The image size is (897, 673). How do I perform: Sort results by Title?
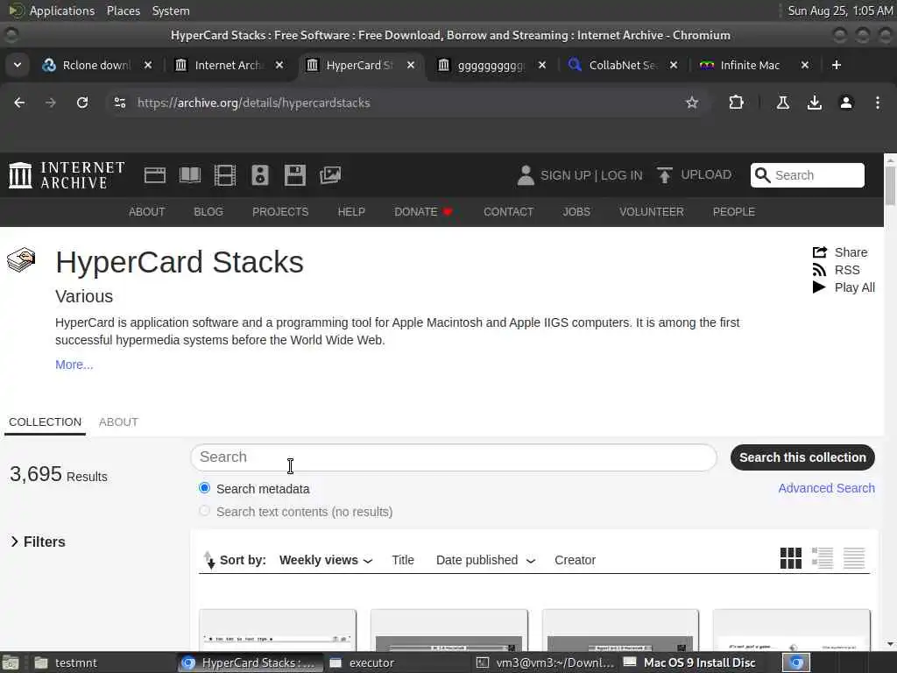(403, 560)
